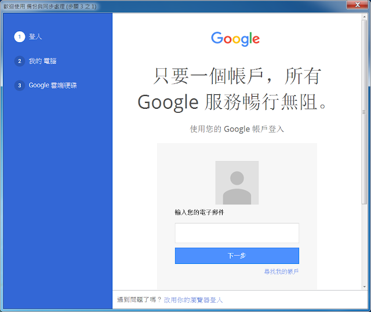Click the vertical scrollbar thumb
371x312 pixels.
pyautogui.click(x=364, y=112)
